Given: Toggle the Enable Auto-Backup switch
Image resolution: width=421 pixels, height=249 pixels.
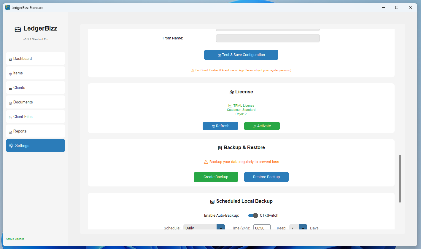Looking at the screenshot, I should tap(253, 216).
